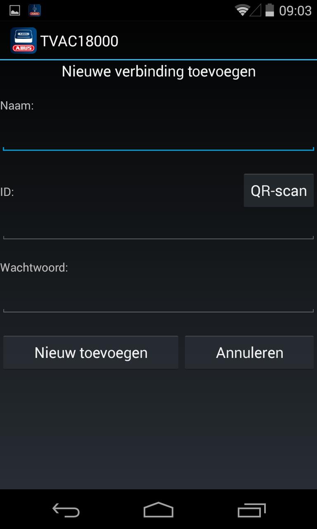Image resolution: width=317 pixels, height=529 pixels.
Task: Tap the ABUS notification icon in status bar
Action: (x=35, y=10)
